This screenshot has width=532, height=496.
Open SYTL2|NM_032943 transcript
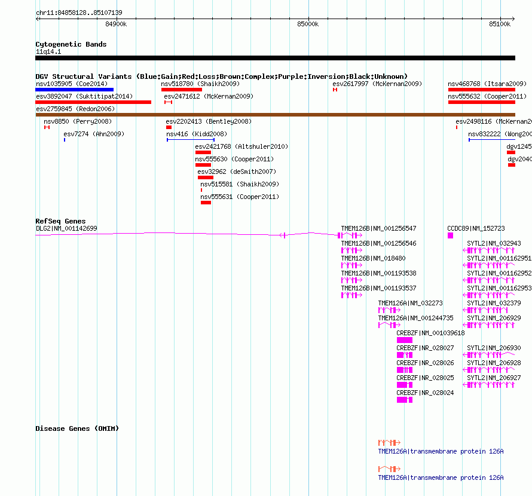pyautogui.click(x=489, y=250)
